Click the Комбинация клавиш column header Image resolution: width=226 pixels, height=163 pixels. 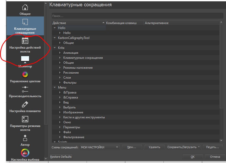(125, 23)
